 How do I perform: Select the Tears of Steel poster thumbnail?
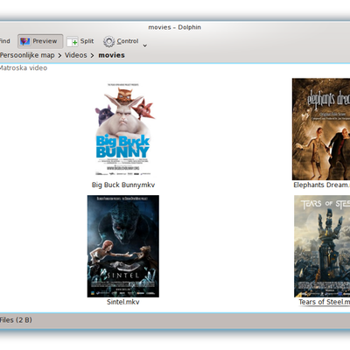click(x=322, y=247)
